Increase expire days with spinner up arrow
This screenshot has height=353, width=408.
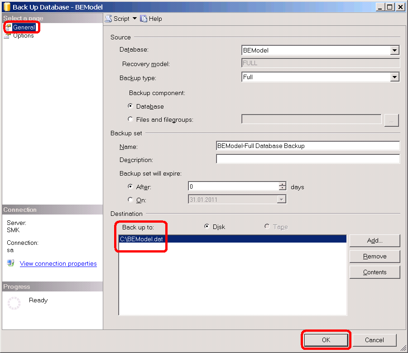click(283, 184)
